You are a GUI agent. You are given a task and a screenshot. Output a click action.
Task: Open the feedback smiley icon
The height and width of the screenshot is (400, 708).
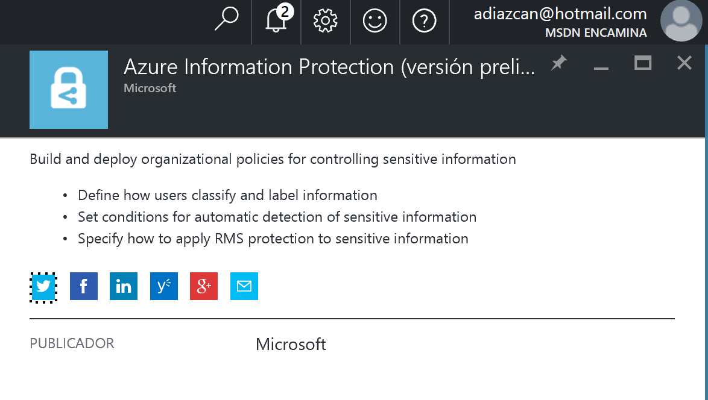point(375,20)
